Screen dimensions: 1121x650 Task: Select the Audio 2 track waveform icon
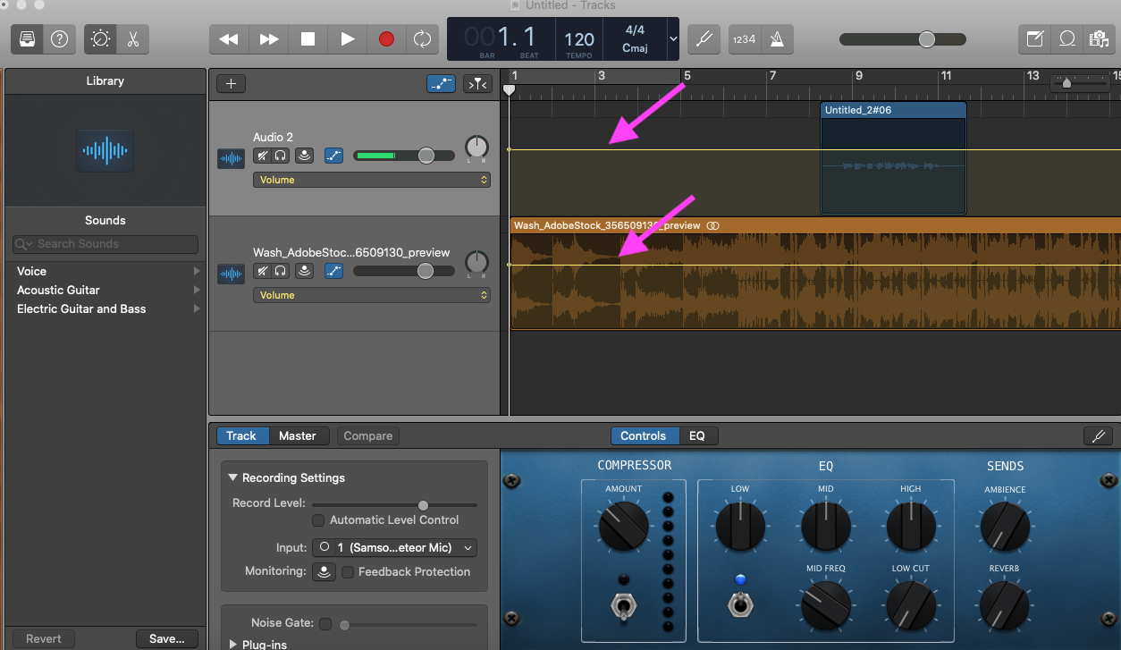[x=232, y=159]
